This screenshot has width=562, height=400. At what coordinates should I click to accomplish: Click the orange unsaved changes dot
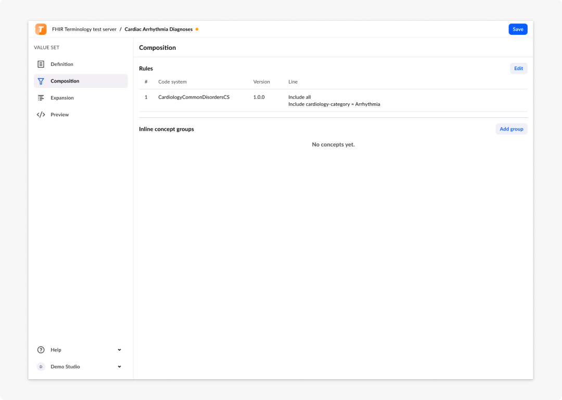[x=197, y=29]
